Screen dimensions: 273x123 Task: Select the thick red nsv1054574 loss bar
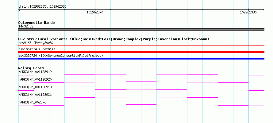point(141,52)
